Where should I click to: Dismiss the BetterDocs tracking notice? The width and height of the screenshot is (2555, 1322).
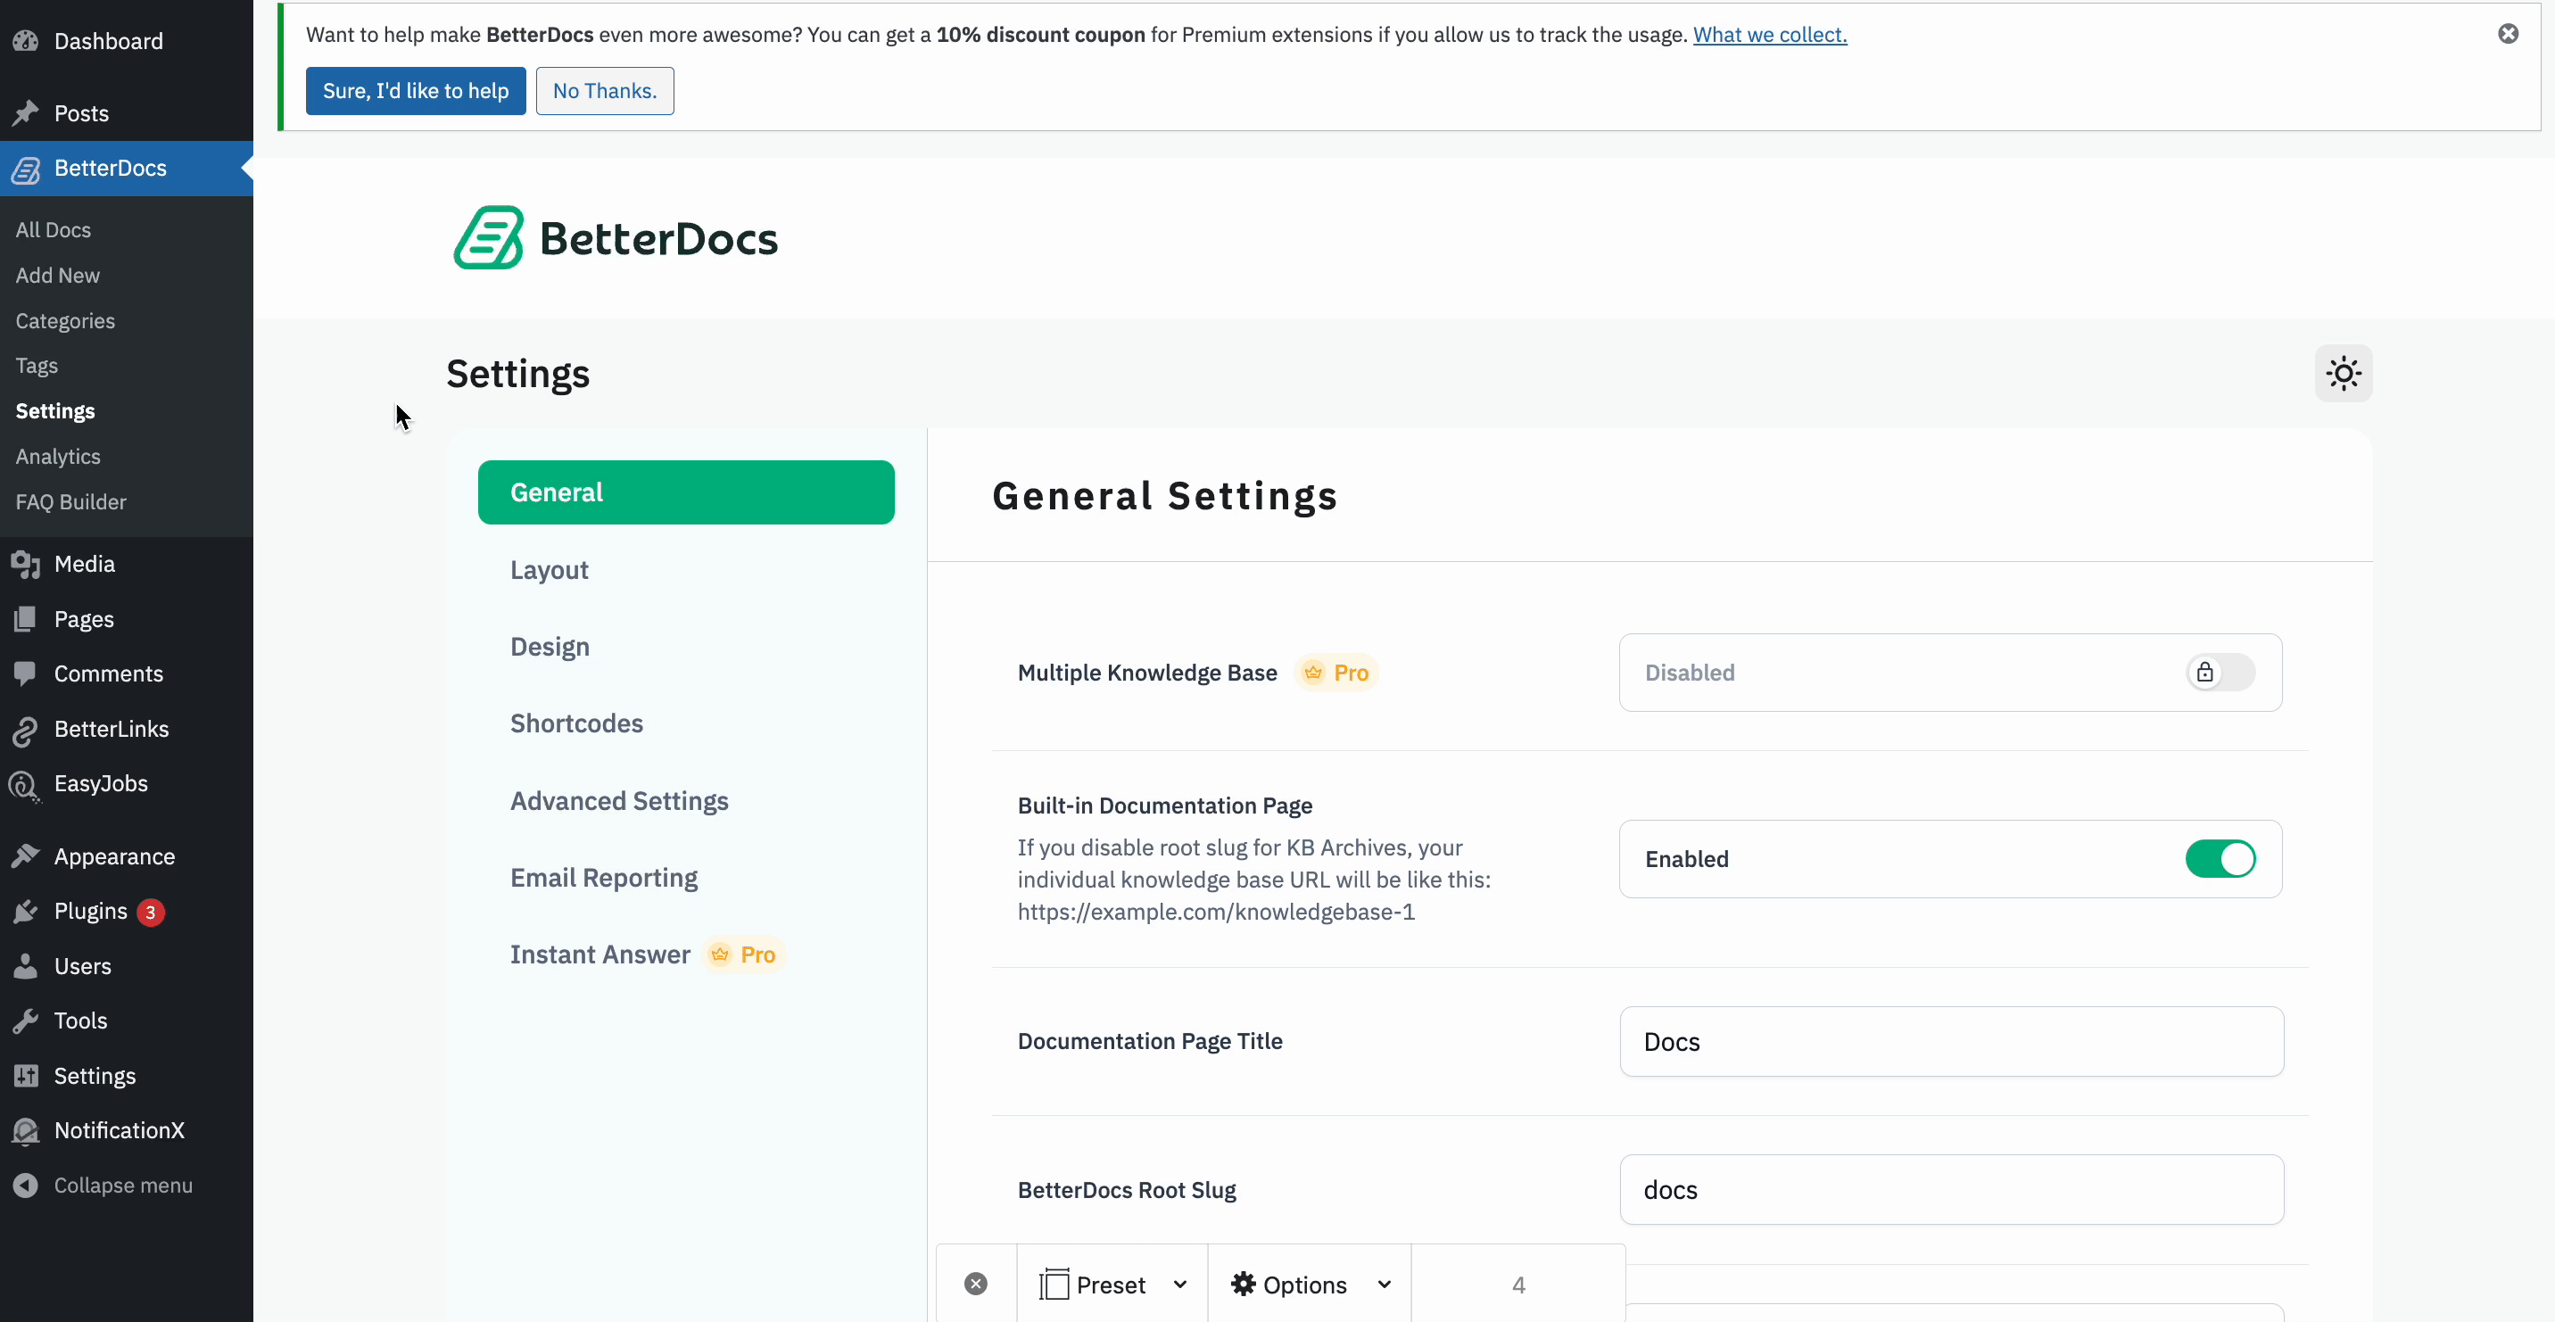(x=2508, y=34)
